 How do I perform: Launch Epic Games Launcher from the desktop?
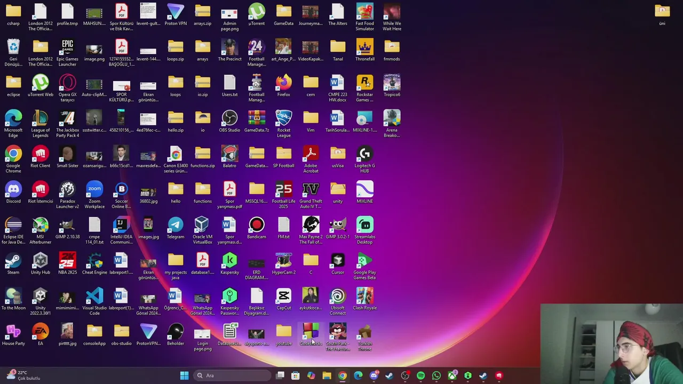[x=67, y=53]
